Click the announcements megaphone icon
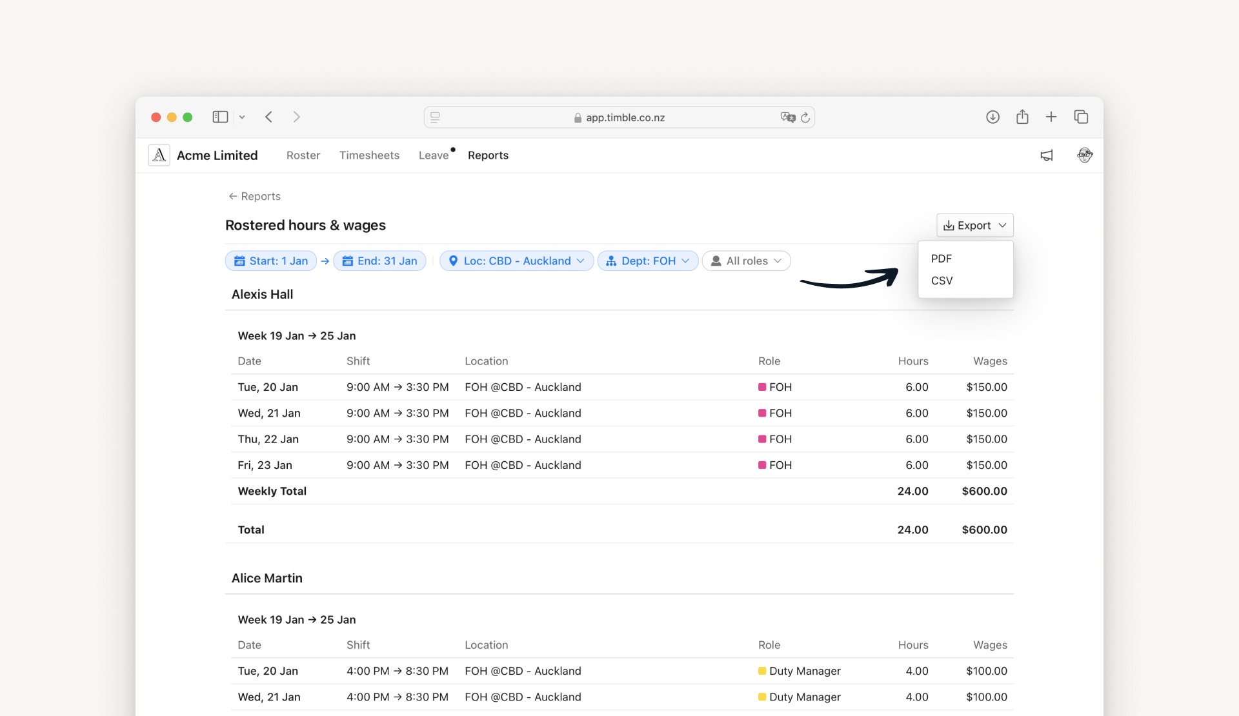This screenshot has width=1239, height=716. (x=1046, y=155)
